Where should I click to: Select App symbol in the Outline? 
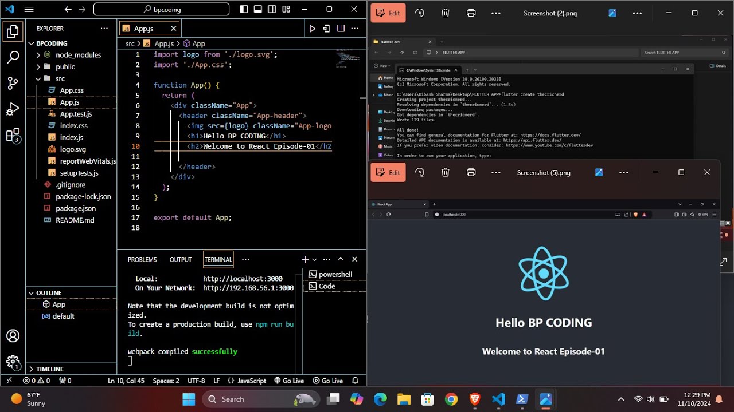[x=71, y=304]
